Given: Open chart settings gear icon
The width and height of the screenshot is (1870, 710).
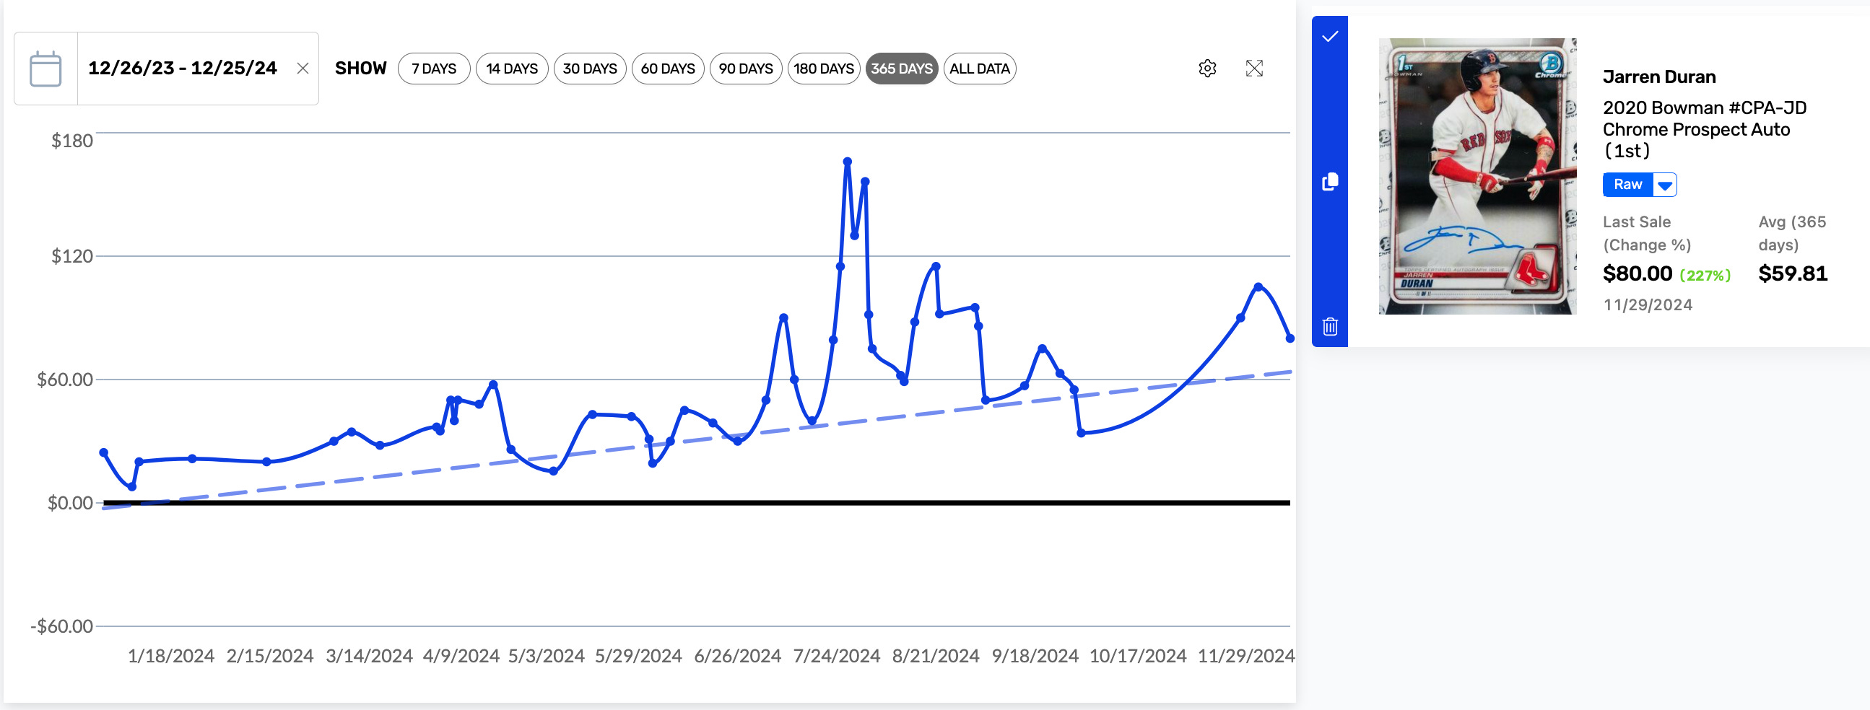Looking at the screenshot, I should point(1207,68).
